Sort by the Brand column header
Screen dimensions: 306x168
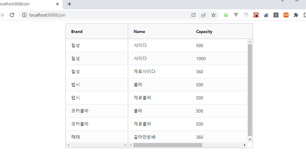[97, 31]
